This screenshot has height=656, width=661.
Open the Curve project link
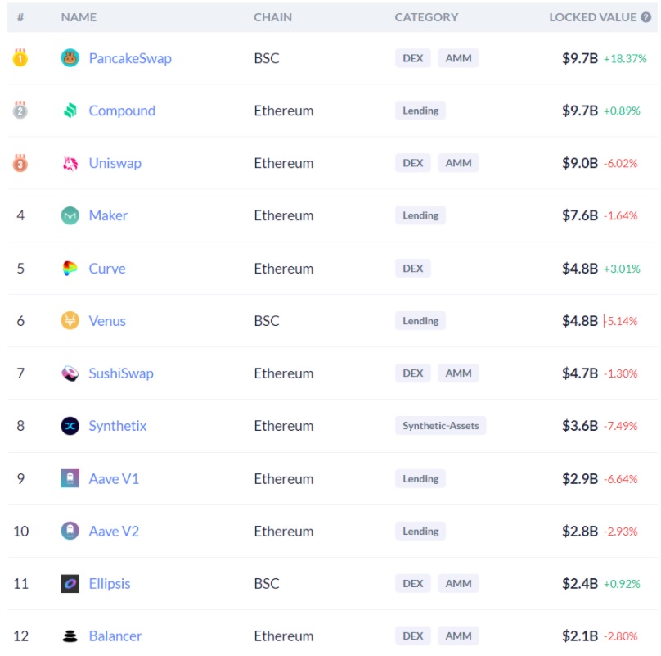[x=107, y=269]
